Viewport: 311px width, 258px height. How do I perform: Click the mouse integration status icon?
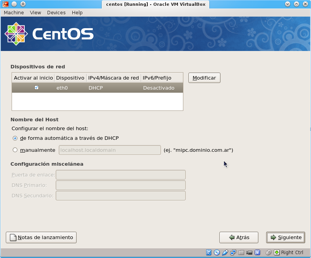pos(268,253)
